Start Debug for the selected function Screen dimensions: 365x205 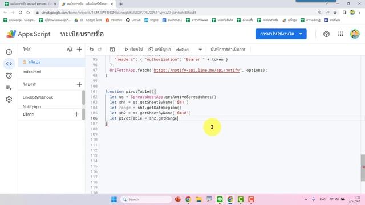160,50
